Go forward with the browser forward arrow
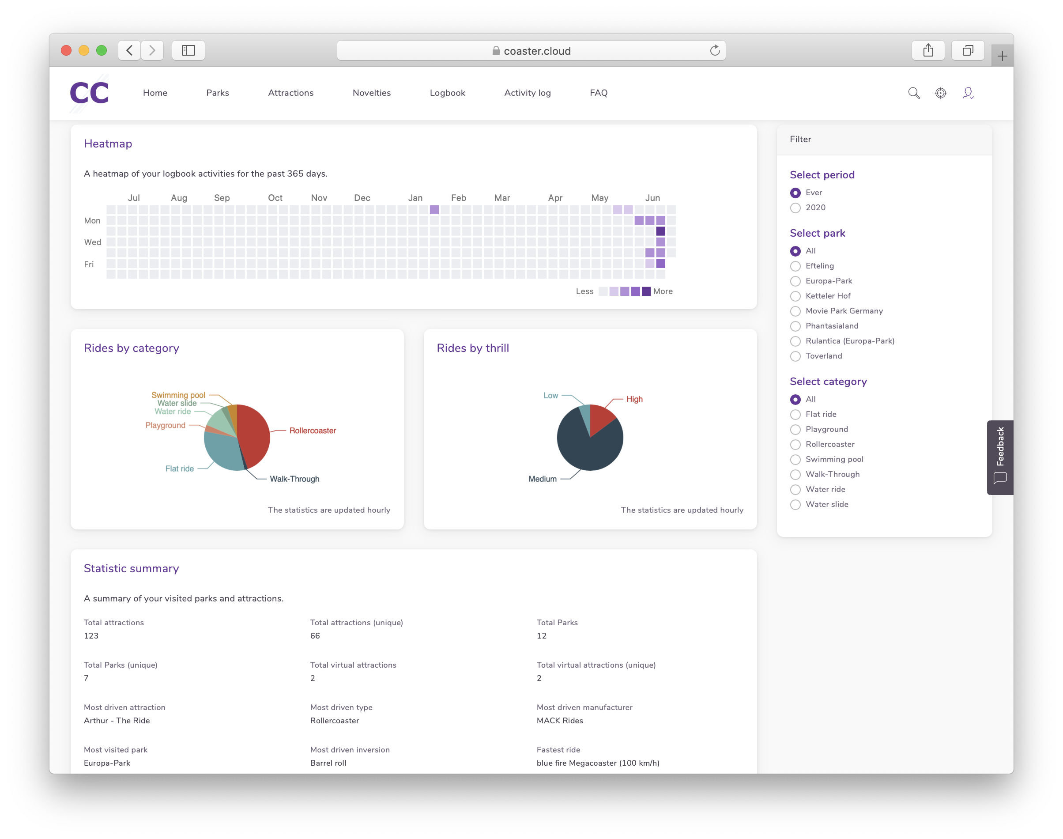This screenshot has width=1063, height=839. tap(152, 50)
